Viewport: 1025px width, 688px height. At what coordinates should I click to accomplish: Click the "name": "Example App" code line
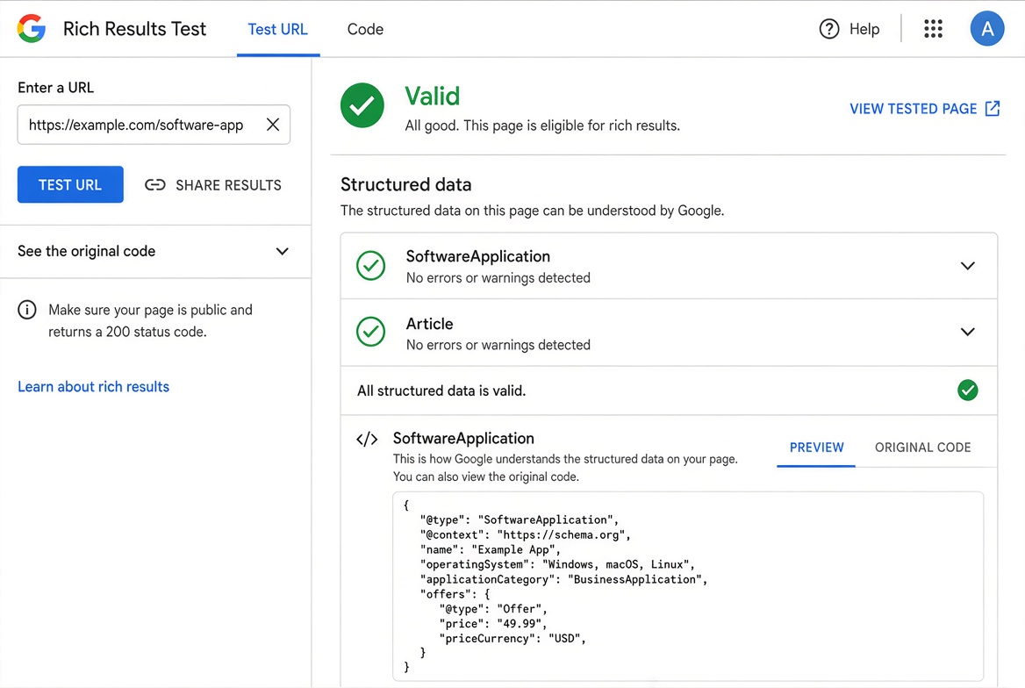(x=491, y=549)
